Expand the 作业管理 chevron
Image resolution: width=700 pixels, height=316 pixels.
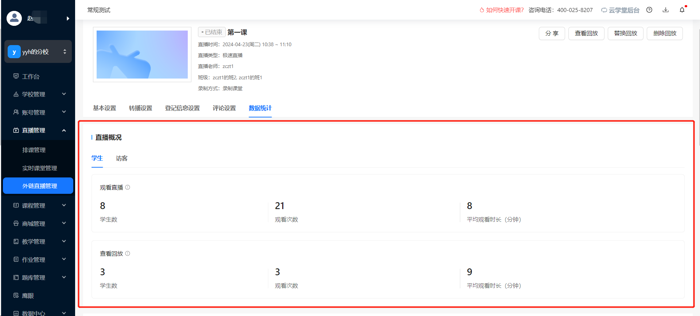coord(64,259)
